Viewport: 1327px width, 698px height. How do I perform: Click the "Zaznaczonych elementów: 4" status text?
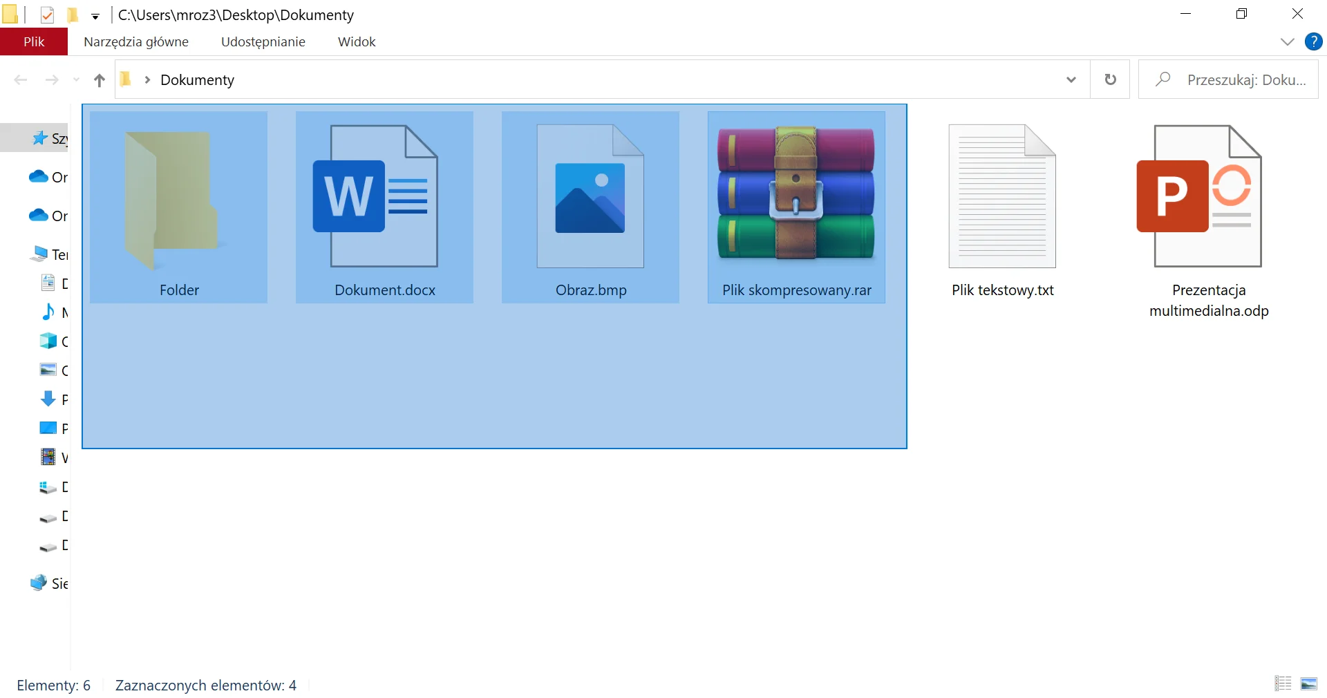[x=206, y=685]
